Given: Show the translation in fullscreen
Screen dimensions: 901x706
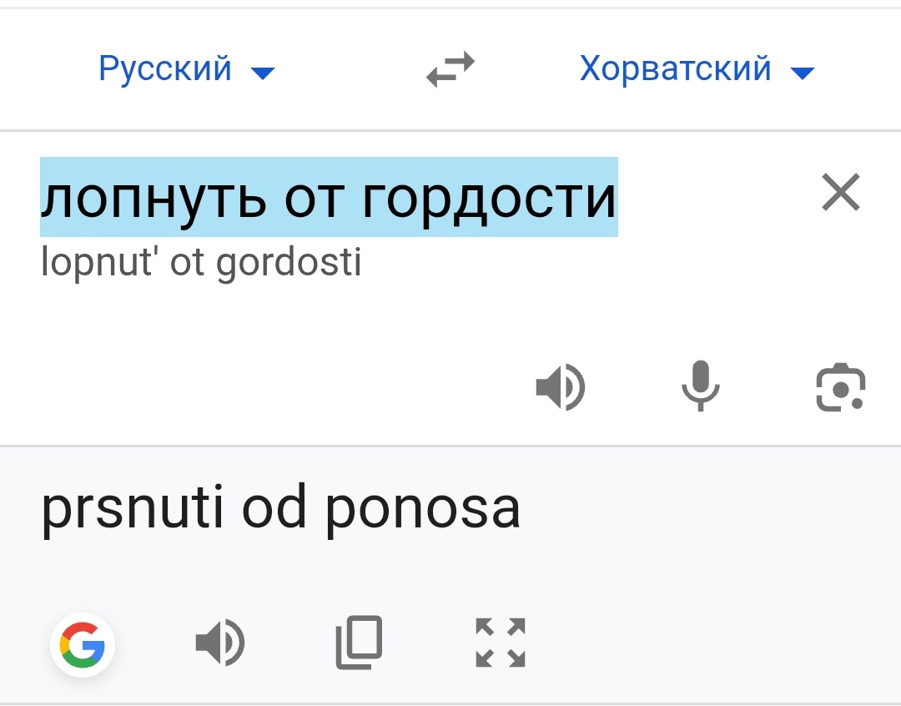Looking at the screenshot, I should point(501,643).
